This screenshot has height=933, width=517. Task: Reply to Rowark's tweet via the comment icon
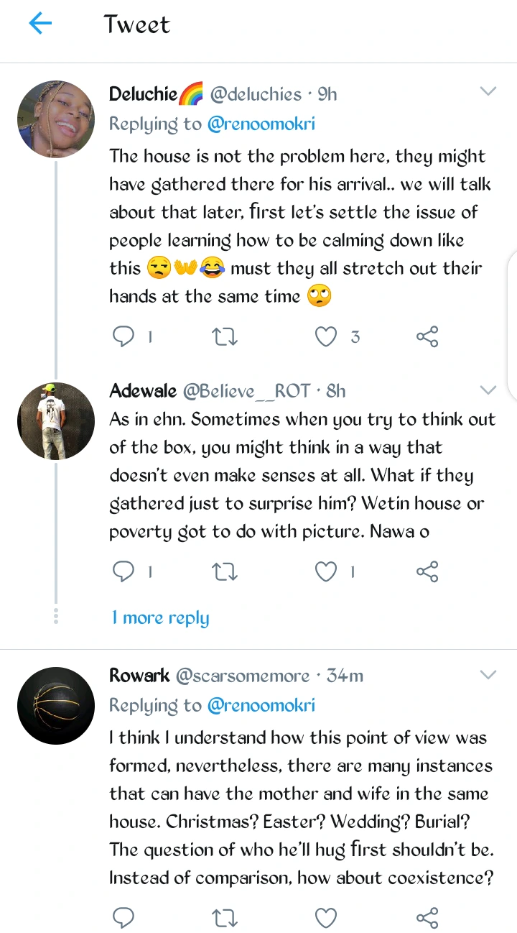(124, 917)
